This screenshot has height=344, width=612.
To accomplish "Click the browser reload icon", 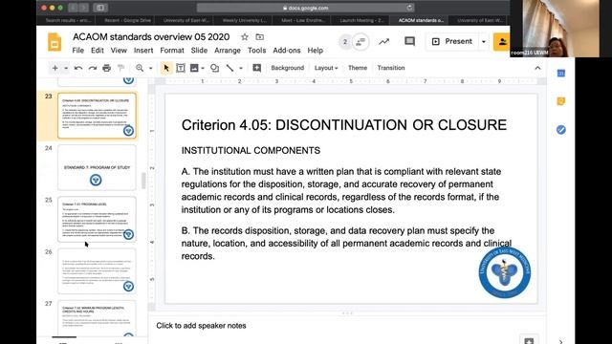I will click(x=409, y=8).
